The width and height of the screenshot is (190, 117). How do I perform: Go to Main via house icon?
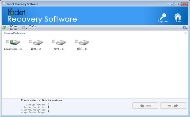[x=178, y=16]
